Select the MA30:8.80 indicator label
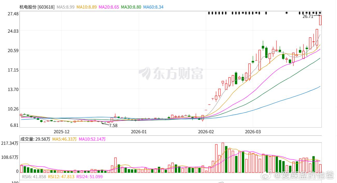This screenshot has height=183, width=337. pos(131,7)
